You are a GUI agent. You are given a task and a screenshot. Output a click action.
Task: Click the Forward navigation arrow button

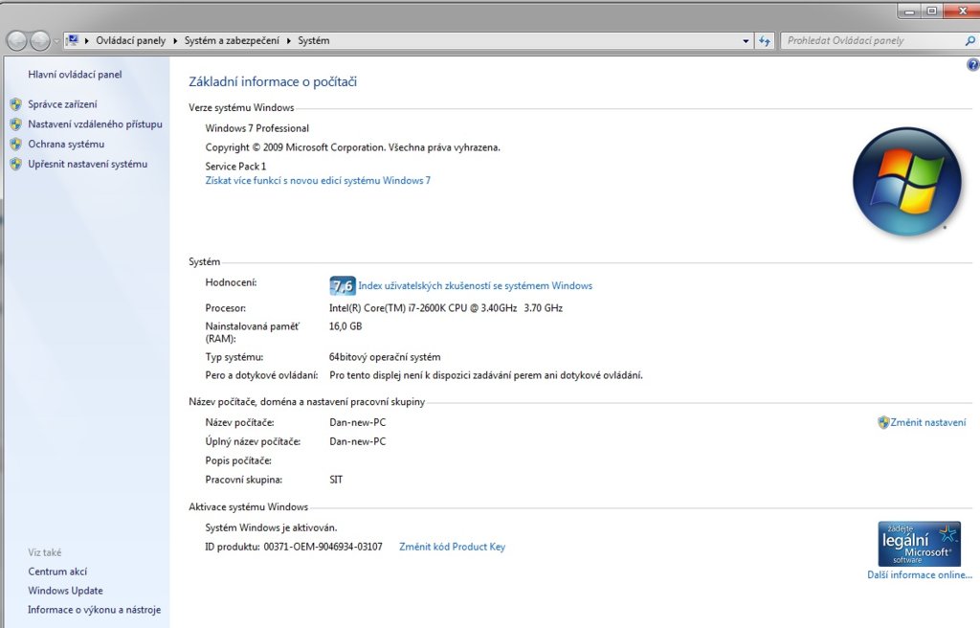[39, 41]
